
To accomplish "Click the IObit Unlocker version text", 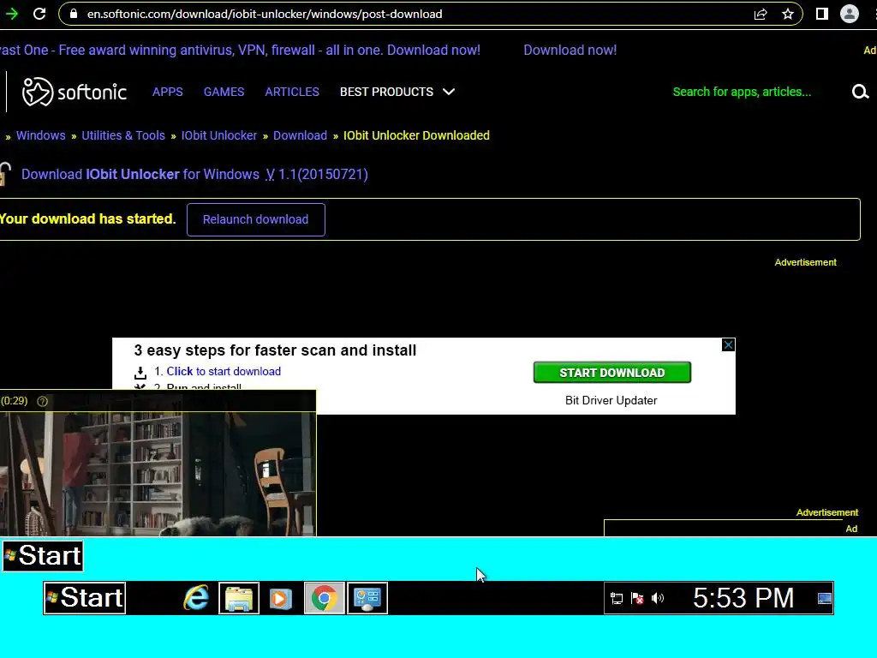I will (317, 175).
